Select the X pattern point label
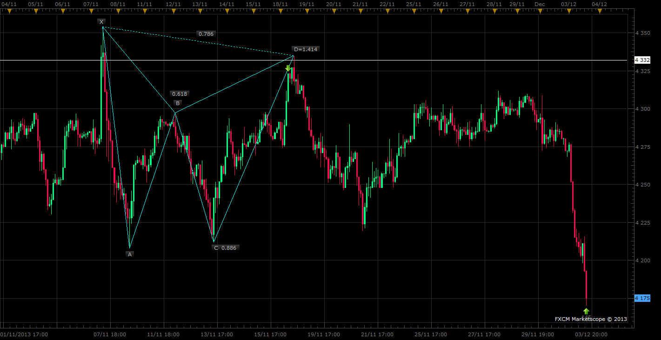The width and height of the screenshot is (661, 340). point(101,22)
